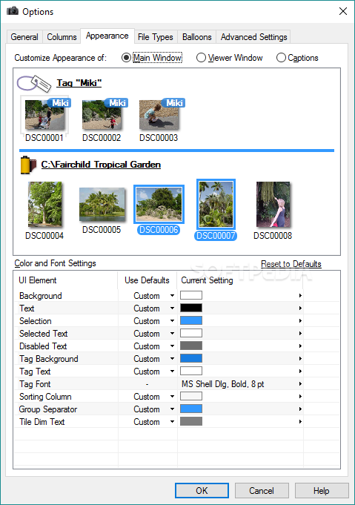
Task: Click the tag icon beside Tag "Miki"
Action: (x=34, y=83)
